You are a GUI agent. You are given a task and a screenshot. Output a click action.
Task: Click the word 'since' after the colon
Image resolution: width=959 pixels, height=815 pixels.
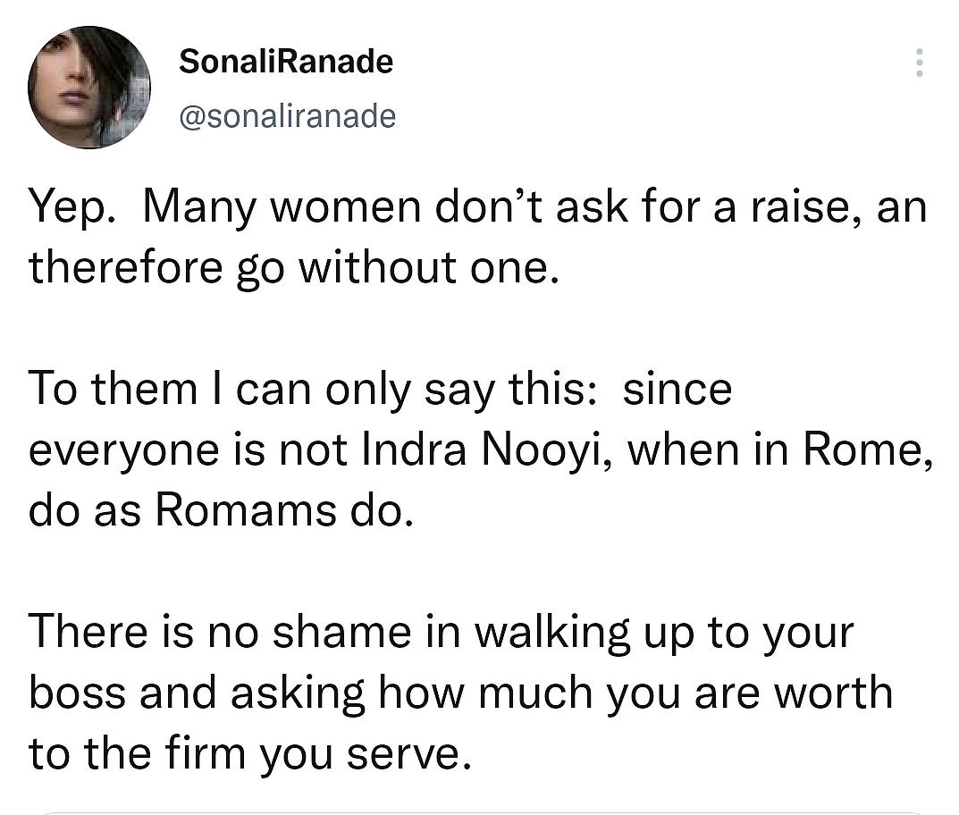(x=677, y=390)
